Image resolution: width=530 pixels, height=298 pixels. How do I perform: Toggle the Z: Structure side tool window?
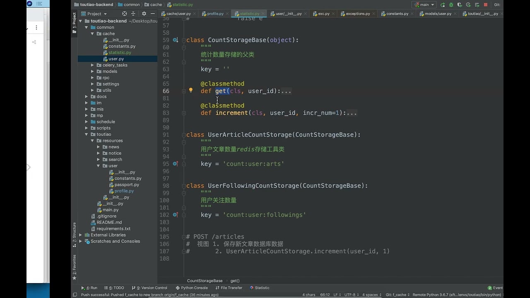[x=75, y=235]
